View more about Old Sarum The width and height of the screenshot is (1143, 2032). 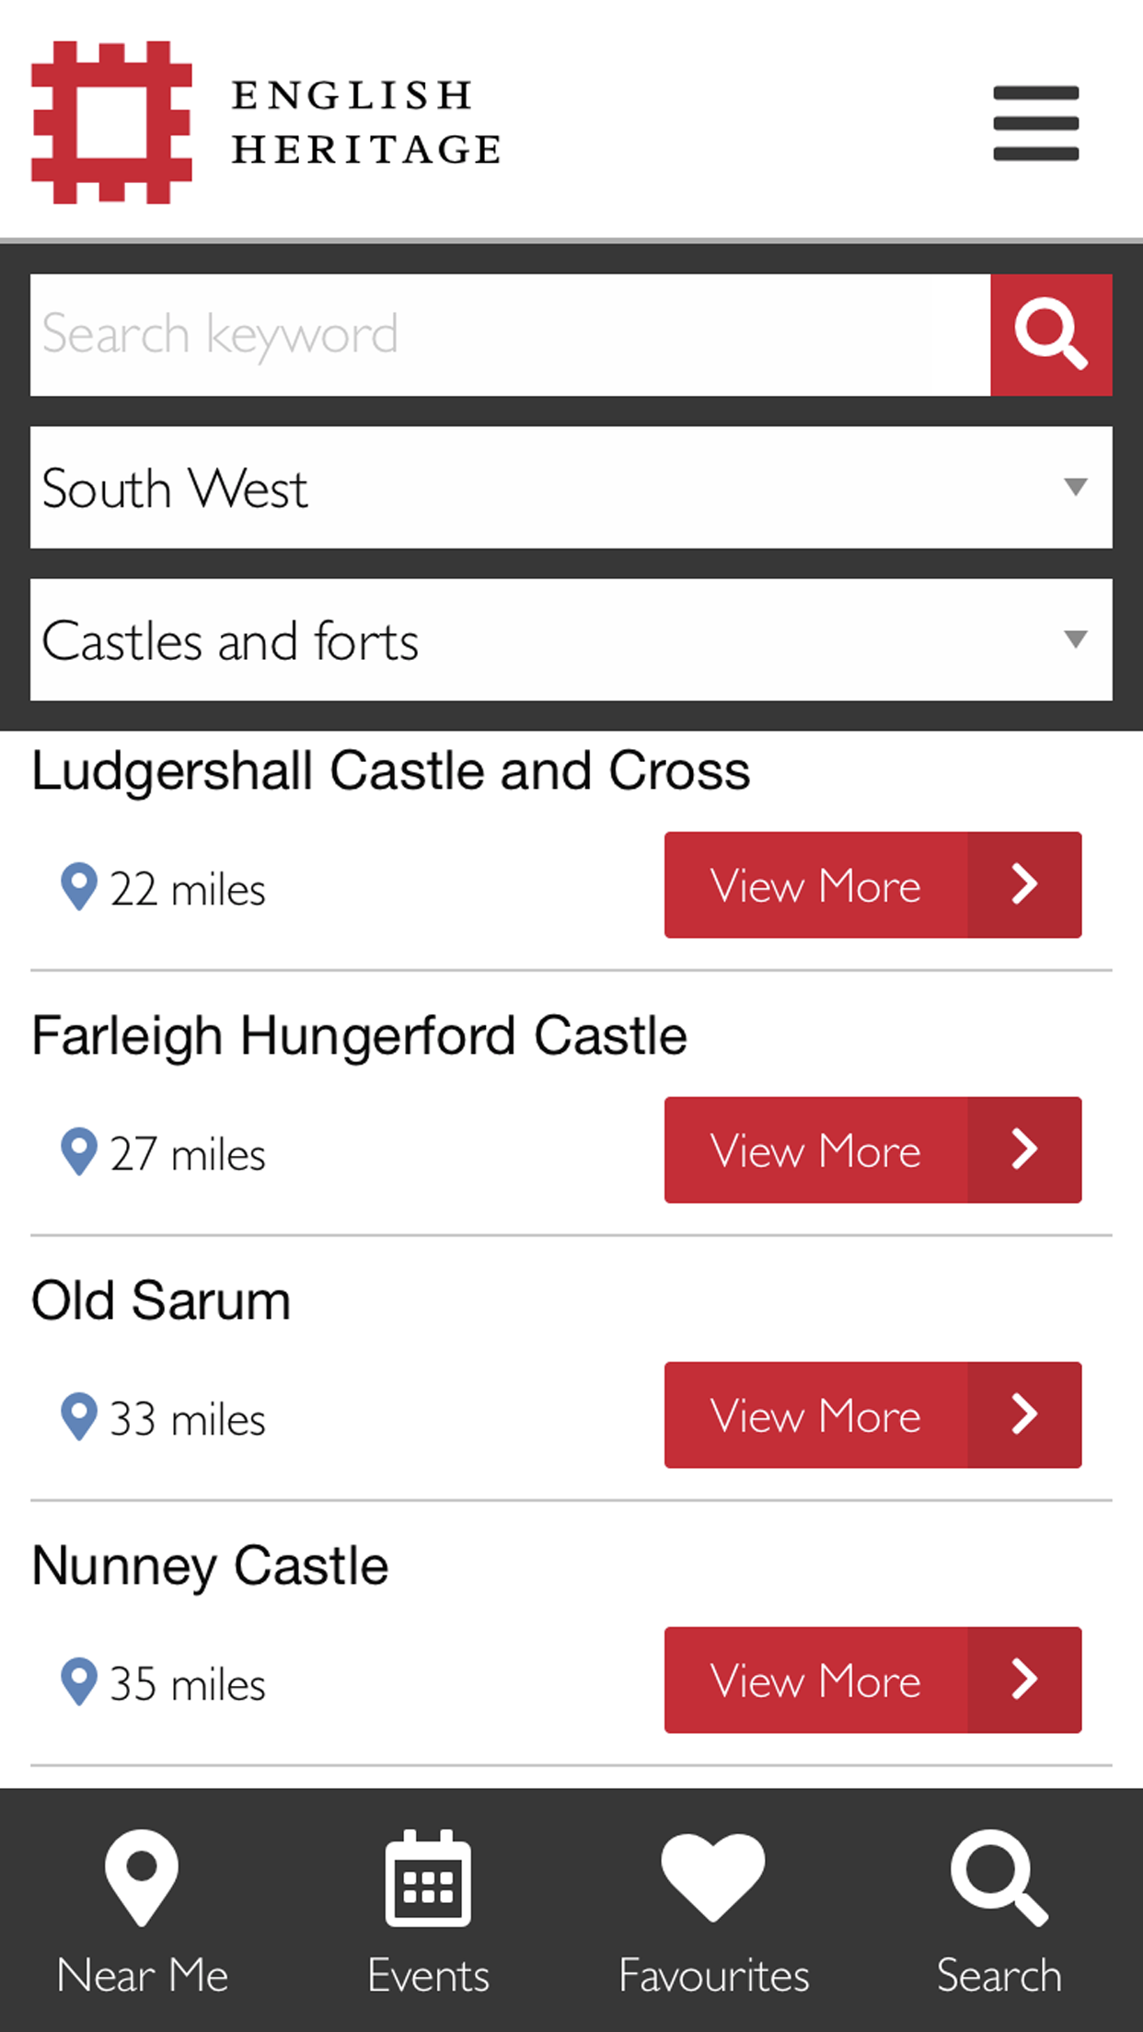tap(872, 1415)
